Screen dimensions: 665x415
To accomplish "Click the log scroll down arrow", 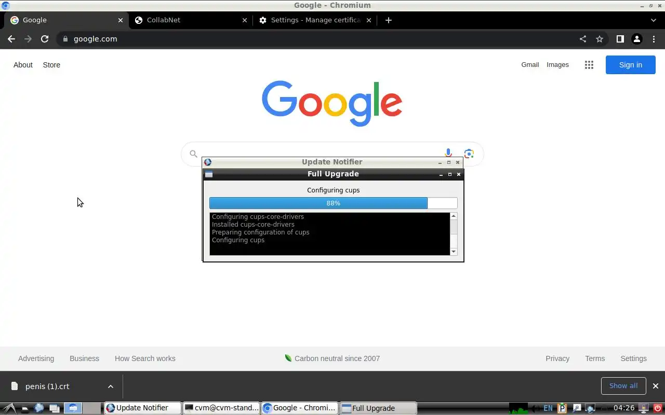I will [454, 252].
